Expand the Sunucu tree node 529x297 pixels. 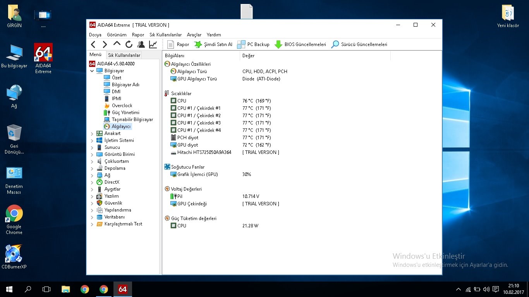tap(92, 147)
